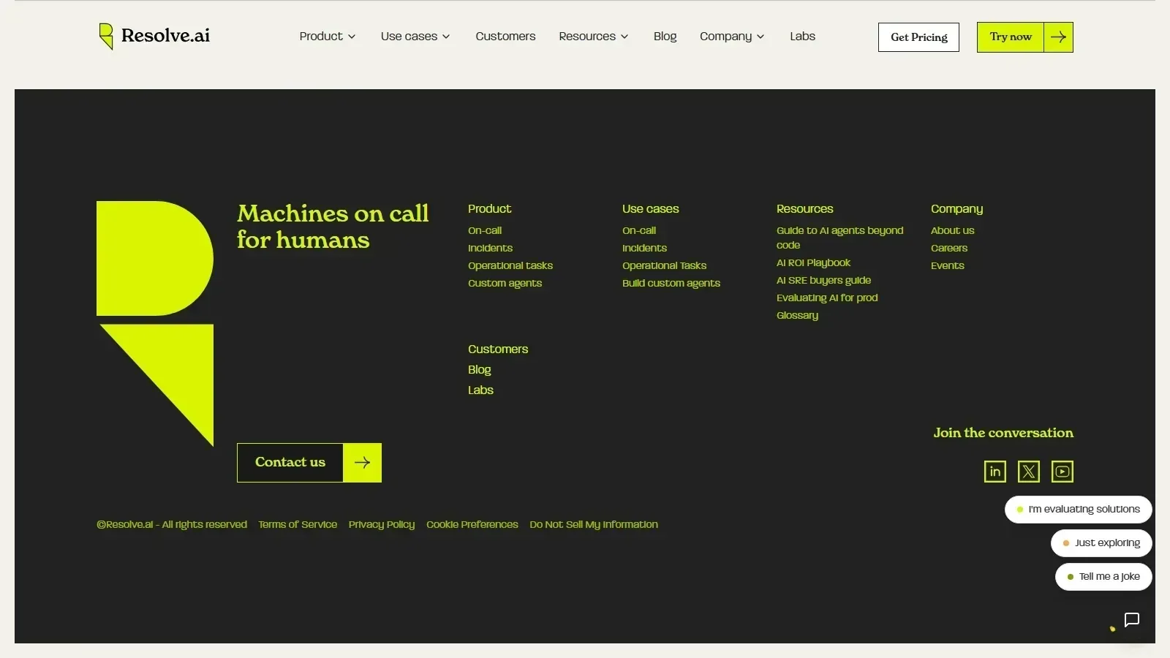Expand the Resources header dropdown
This screenshot has height=658, width=1170.
(594, 37)
